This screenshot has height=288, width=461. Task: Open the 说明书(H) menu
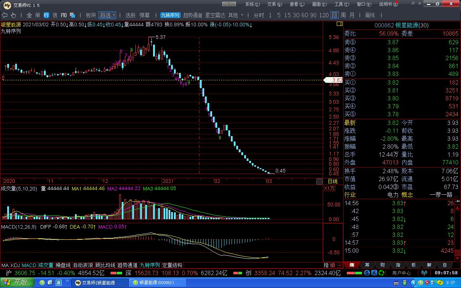point(388,4)
